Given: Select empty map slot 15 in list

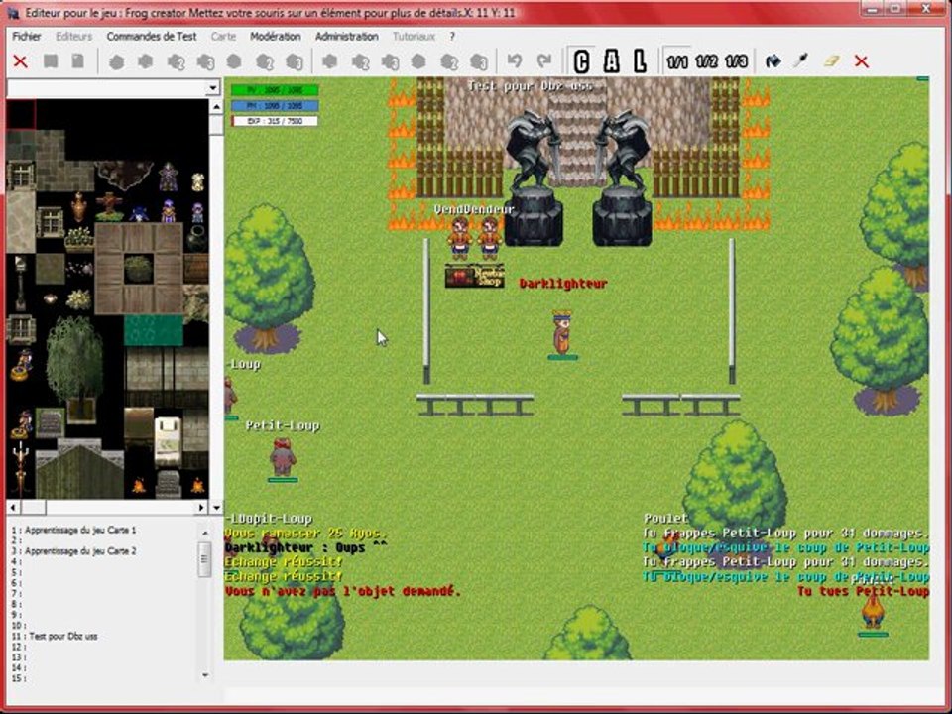Looking at the screenshot, I should click(17, 678).
